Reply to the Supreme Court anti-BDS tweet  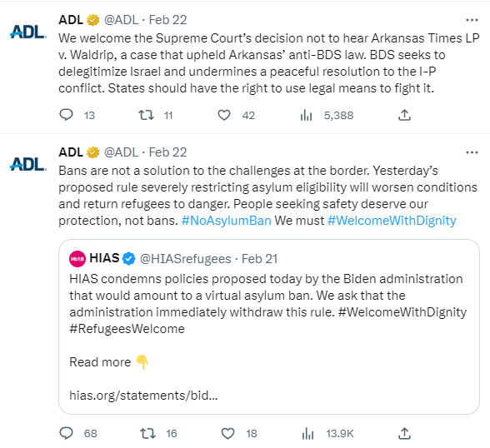(66, 115)
